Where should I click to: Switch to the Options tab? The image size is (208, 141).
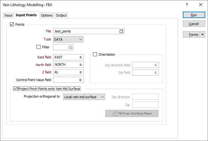(x=47, y=15)
